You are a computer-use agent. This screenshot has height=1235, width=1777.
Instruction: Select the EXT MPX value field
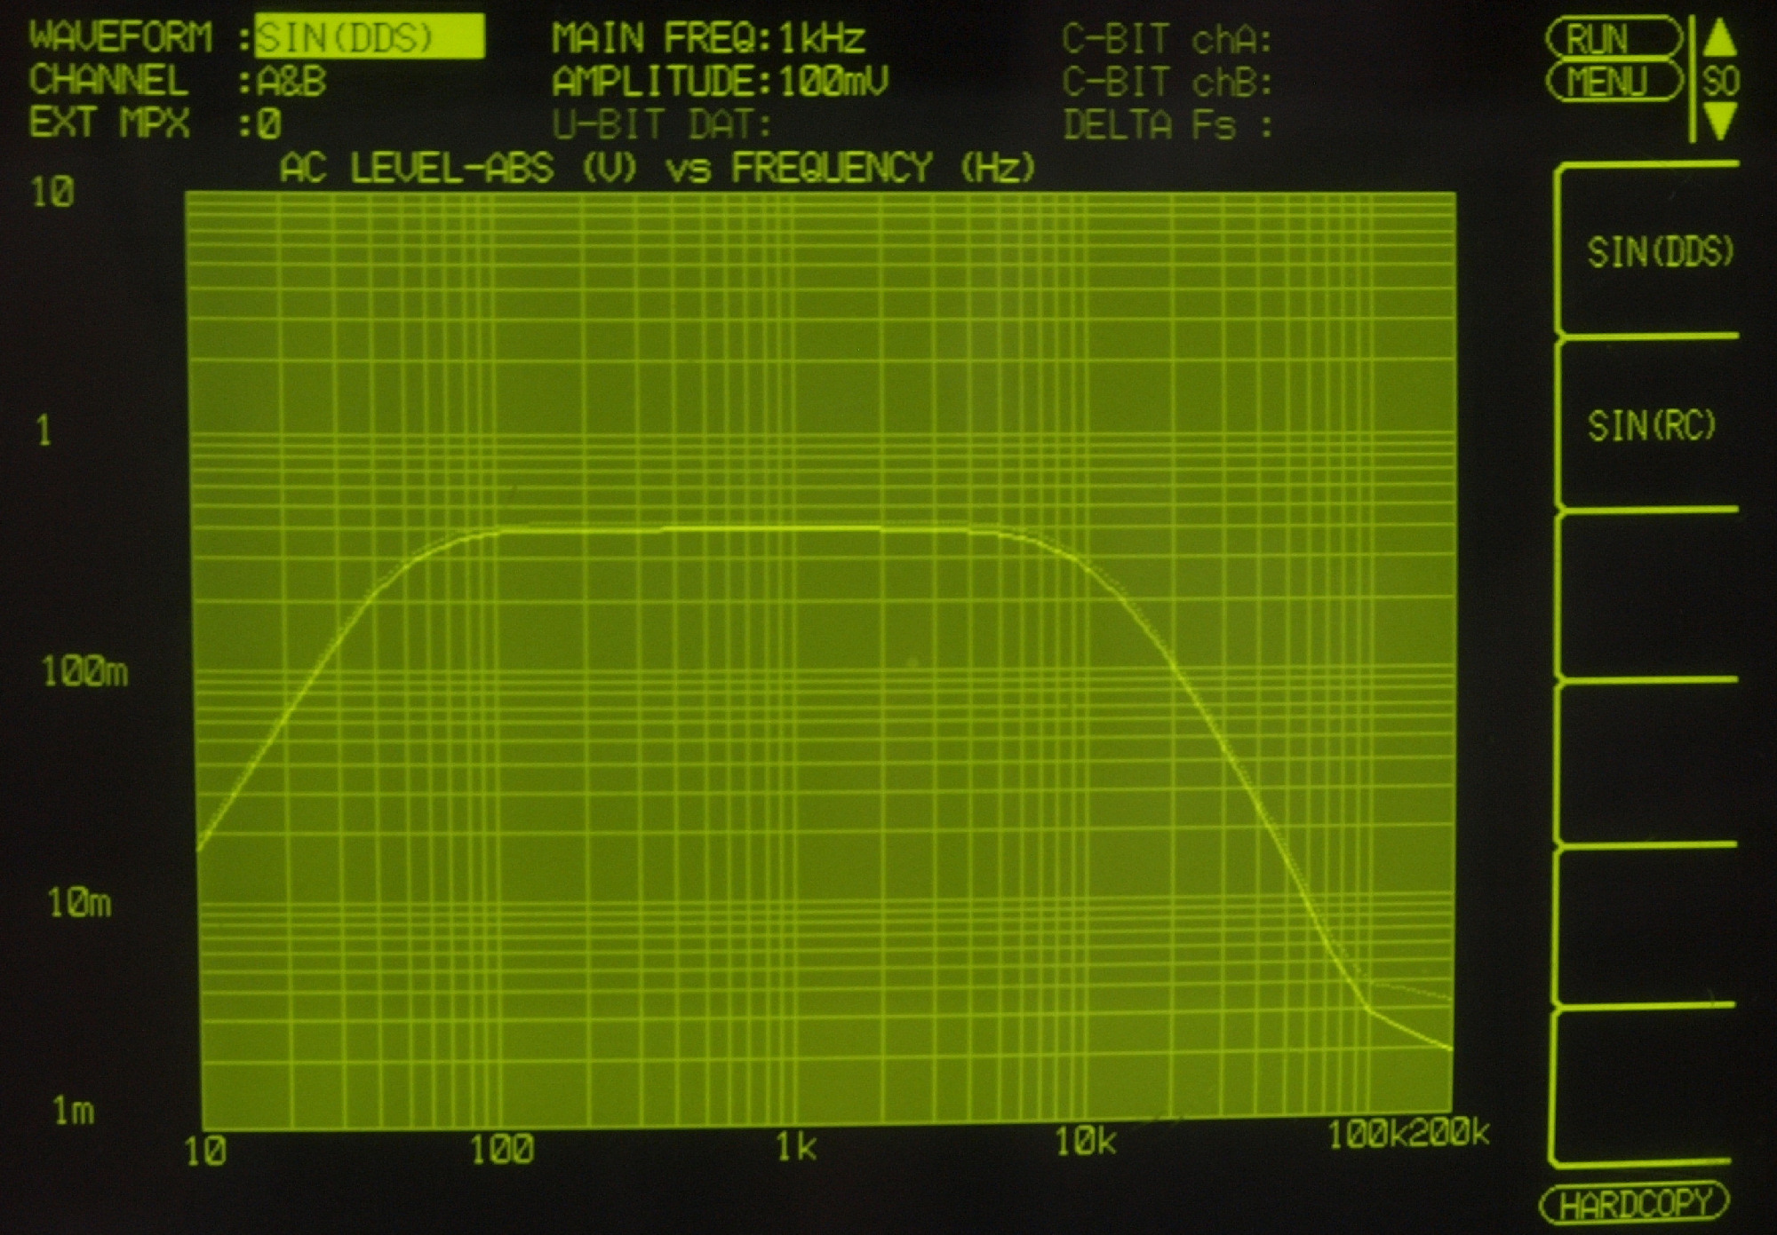[268, 123]
